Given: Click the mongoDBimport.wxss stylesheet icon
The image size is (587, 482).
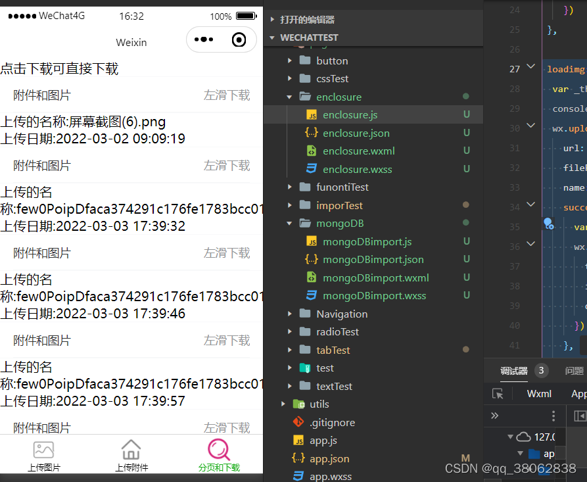Looking at the screenshot, I should click(x=312, y=295).
